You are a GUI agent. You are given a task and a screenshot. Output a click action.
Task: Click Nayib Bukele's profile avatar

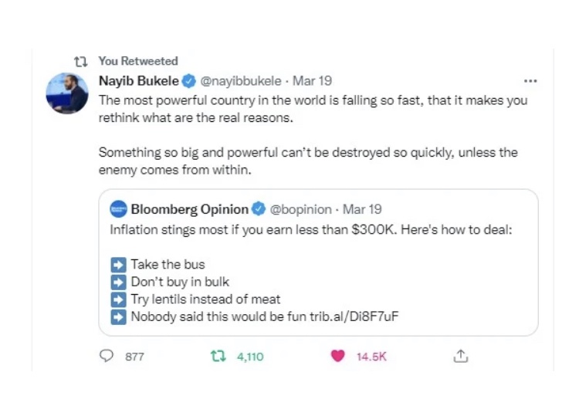coord(67,93)
